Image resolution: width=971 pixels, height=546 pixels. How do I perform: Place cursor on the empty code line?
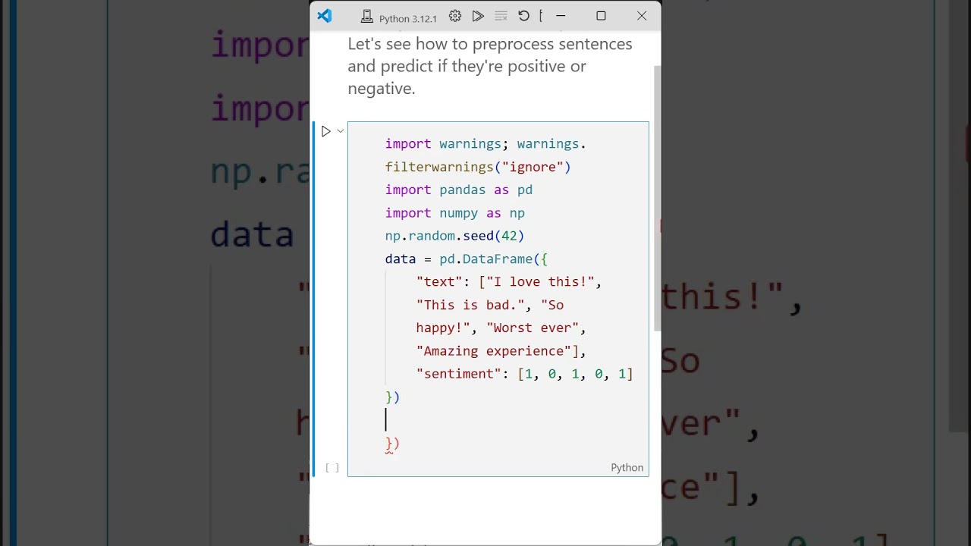[x=455, y=419]
